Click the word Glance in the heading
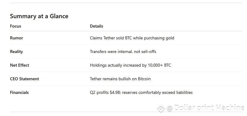 point(59,16)
